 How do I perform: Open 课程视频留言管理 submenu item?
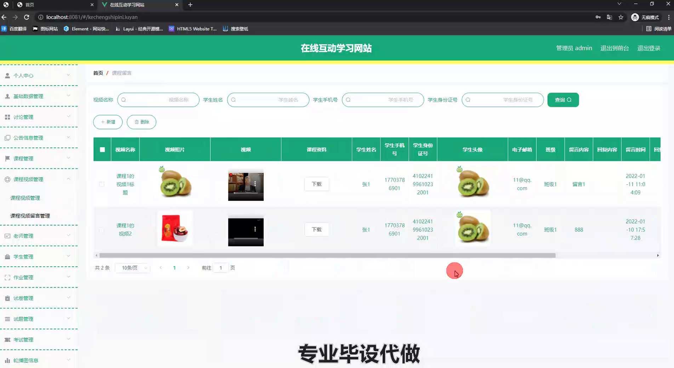[30, 215]
